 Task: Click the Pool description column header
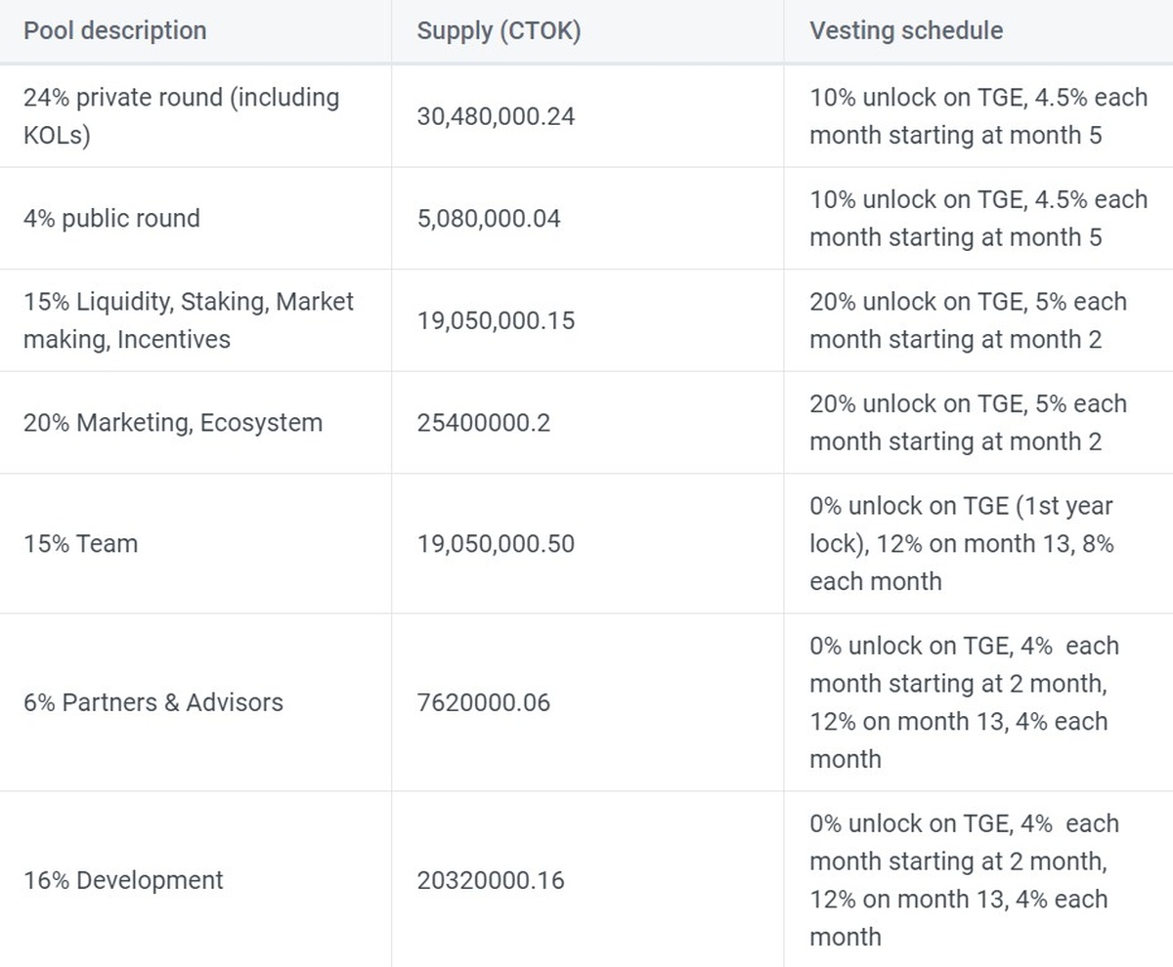click(x=115, y=30)
